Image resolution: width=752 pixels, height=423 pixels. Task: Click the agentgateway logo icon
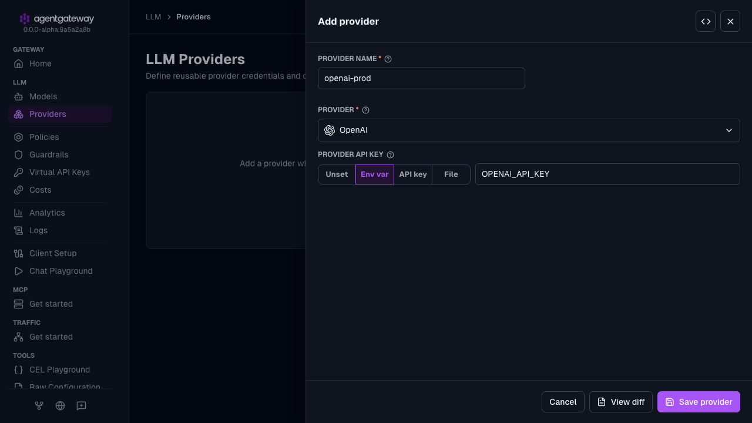[x=25, y=19]
